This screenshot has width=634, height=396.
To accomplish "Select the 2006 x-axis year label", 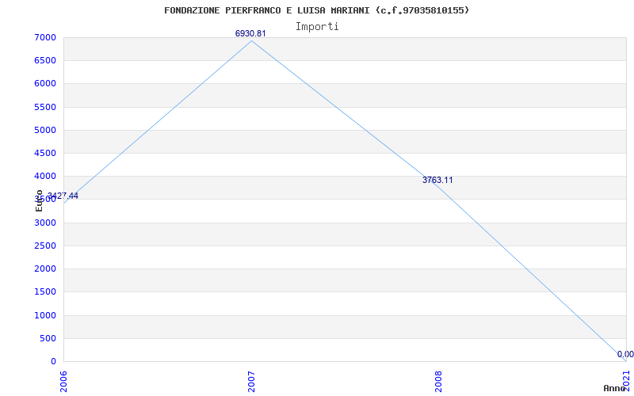I will pyautogui.click(x=64, y=382).
